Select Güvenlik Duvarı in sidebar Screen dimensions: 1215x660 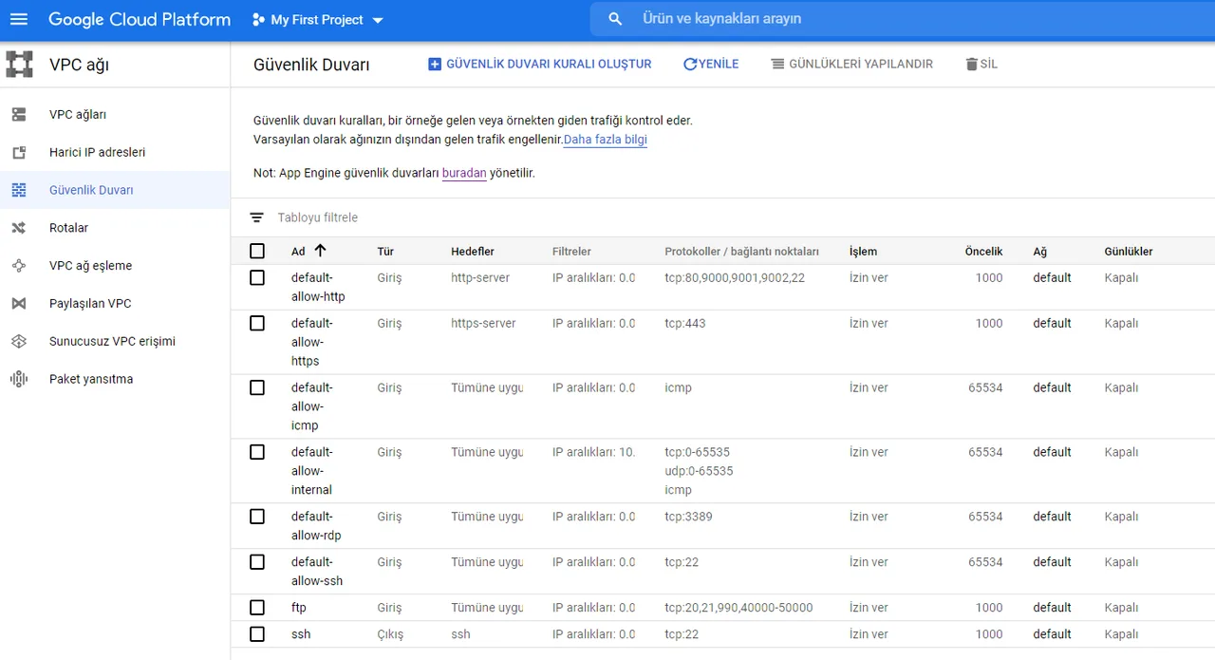91,190
